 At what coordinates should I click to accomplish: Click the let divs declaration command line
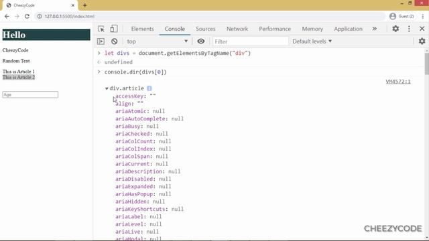178,53
